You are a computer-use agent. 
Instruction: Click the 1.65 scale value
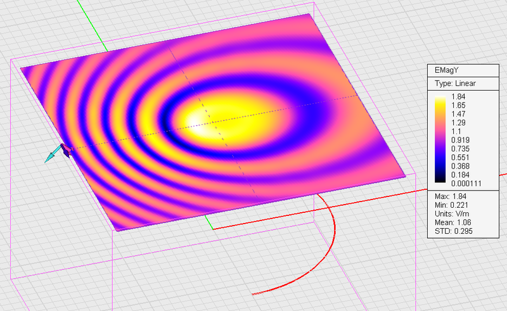[x=458, y=105]
